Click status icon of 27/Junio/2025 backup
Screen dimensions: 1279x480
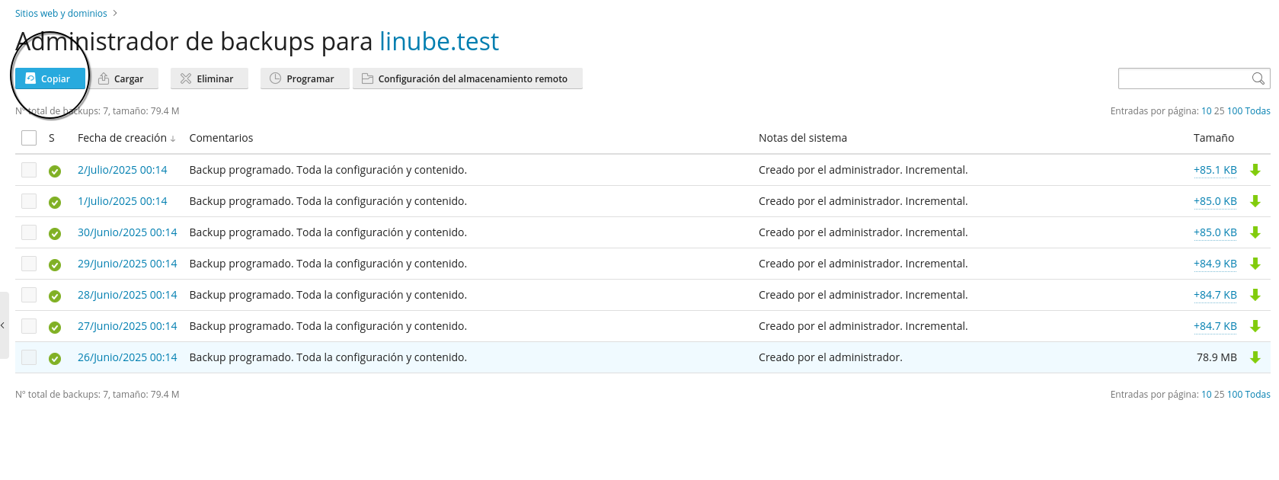55,328
